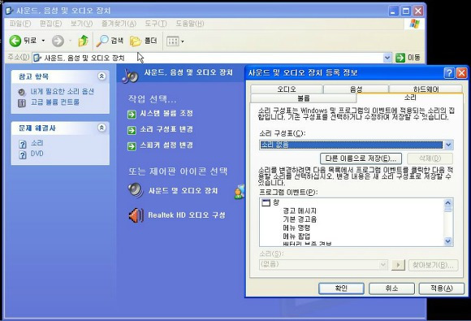Cancel the dialog with 취소
The width and height of the screenshot is (471, 321).
point(391,288)
